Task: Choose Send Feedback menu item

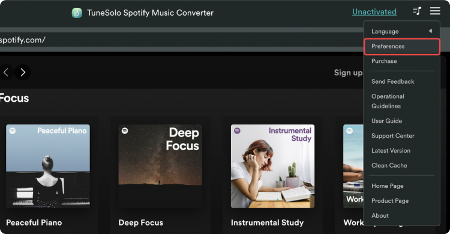Action: point(401,81)
